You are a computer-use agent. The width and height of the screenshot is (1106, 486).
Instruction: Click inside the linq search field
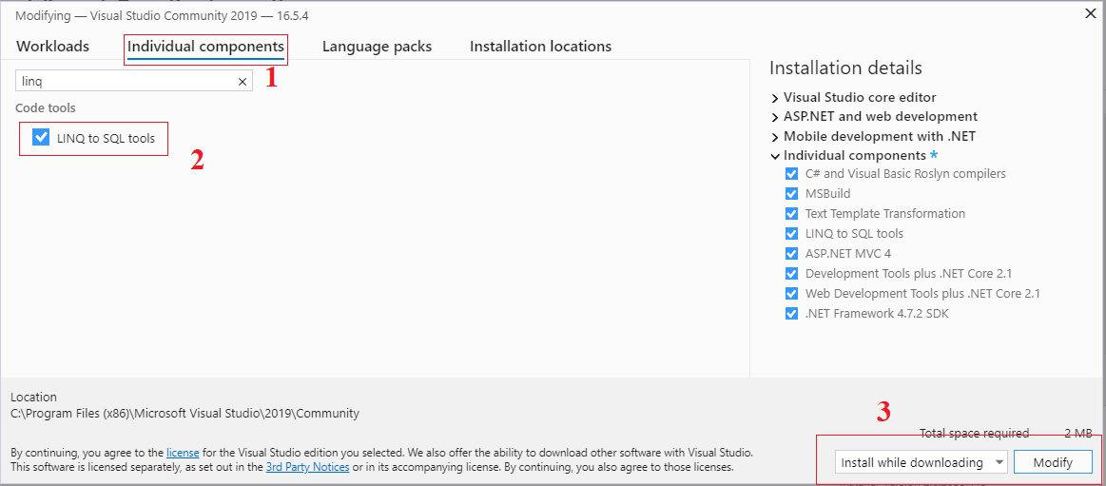click(x=126, y=82)
